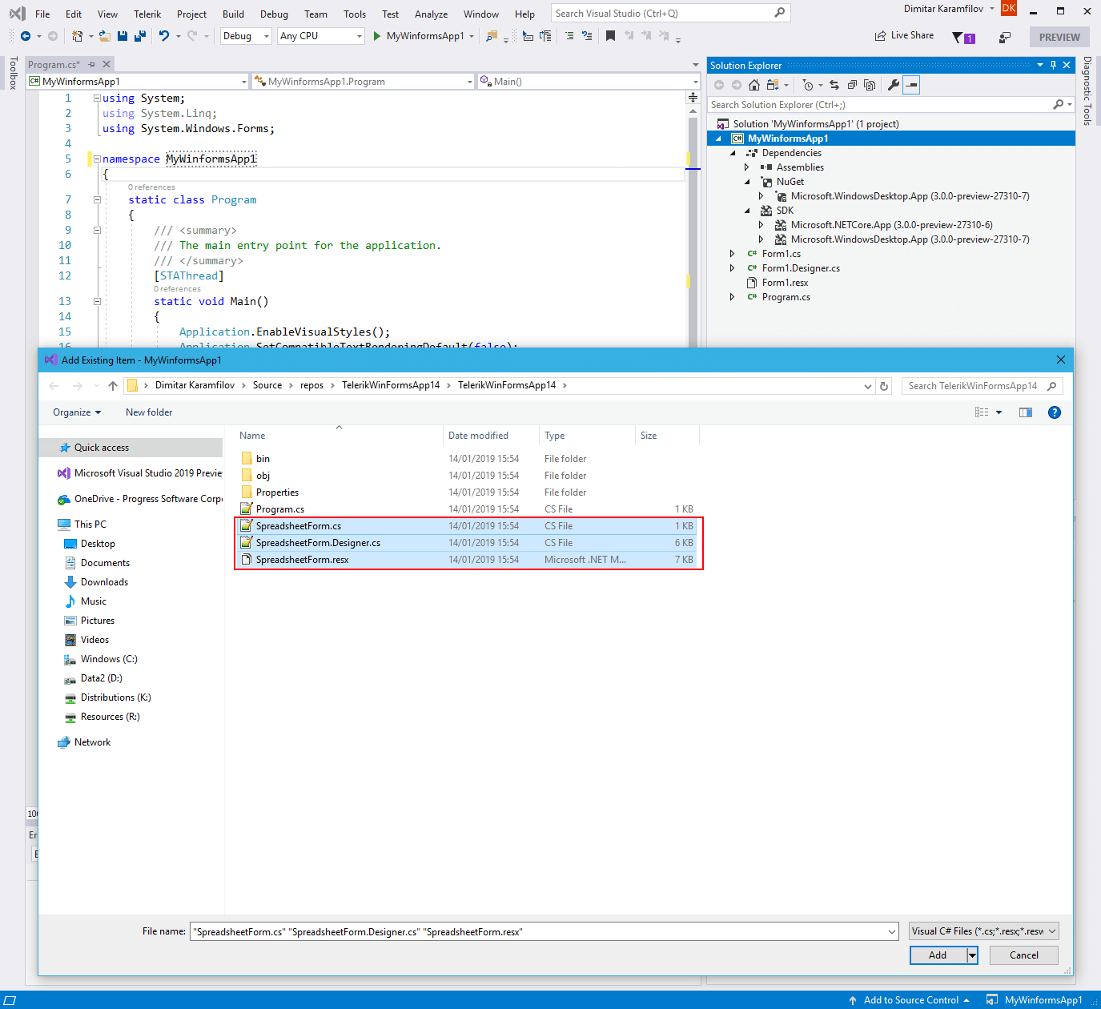Open the File menu
1101x1009 pixels.
(x=42, y=14)
